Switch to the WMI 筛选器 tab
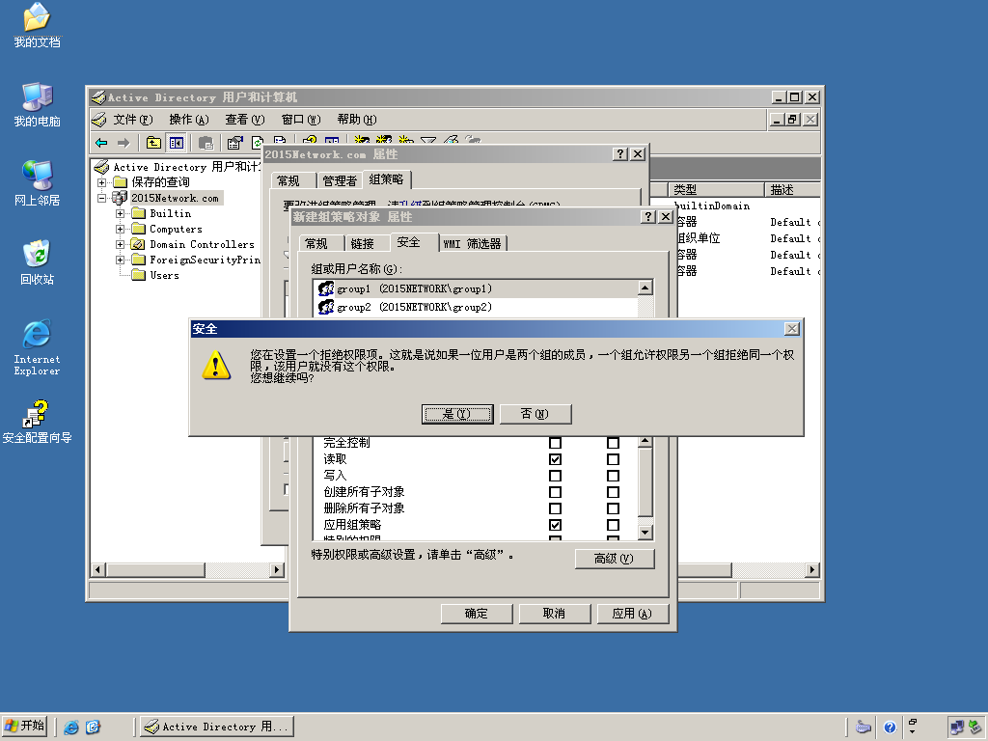Viewport: 988px width, 741px height. pos(472,244)
